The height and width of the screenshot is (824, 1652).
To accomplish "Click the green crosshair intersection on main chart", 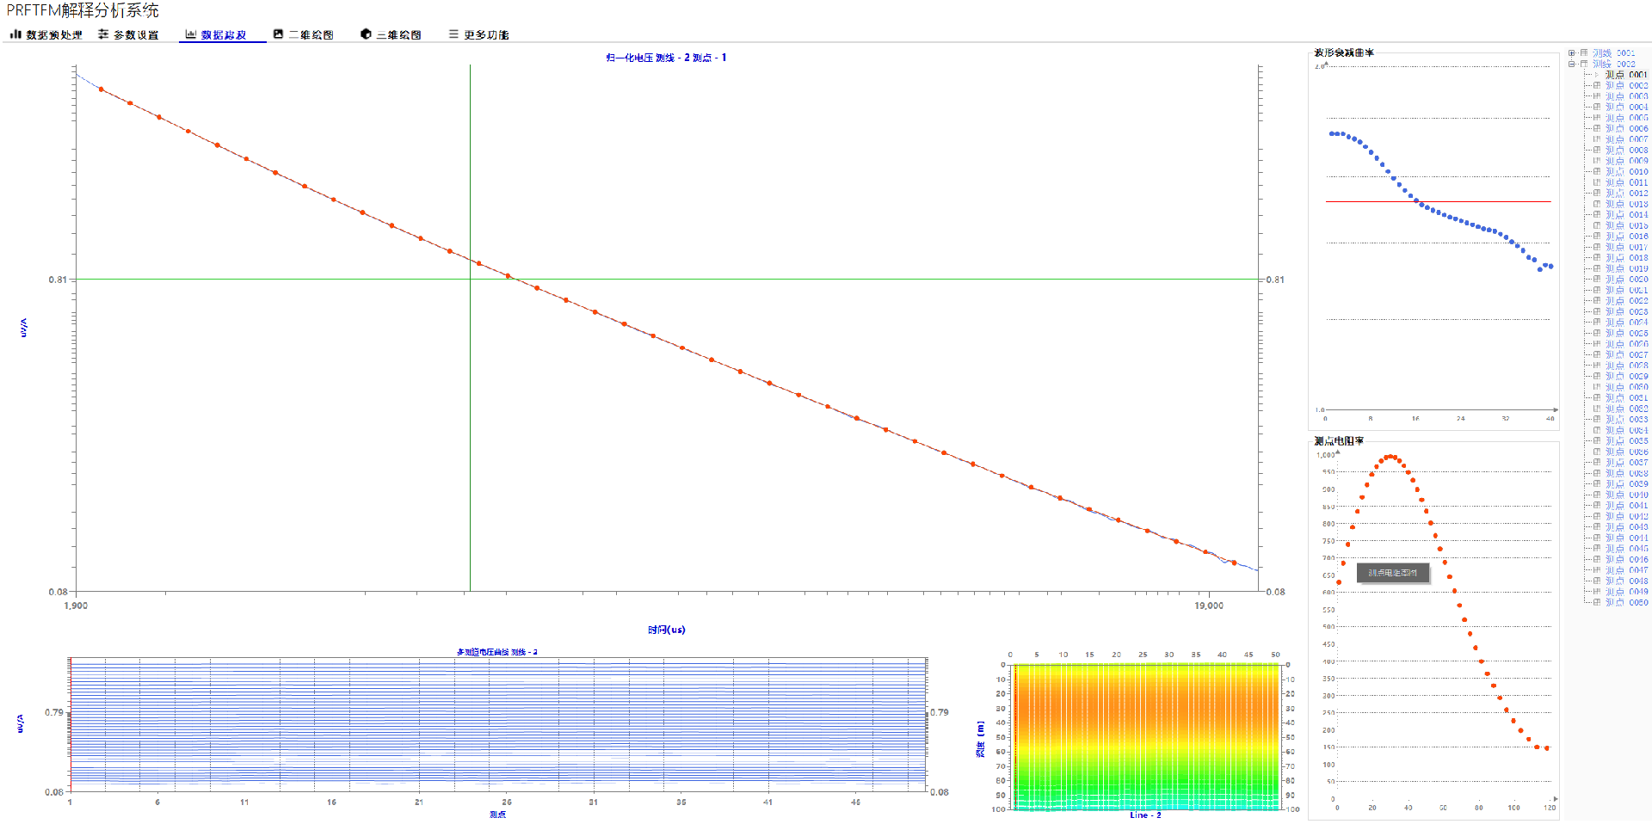I will (x=470, y=280).
